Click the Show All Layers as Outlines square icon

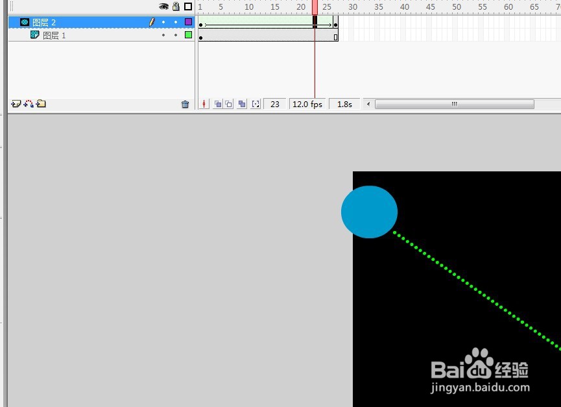point(188,6)
